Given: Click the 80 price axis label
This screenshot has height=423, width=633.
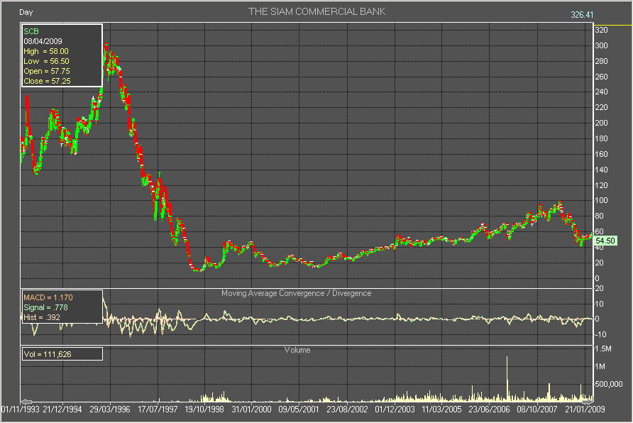Looking at the screenshot, I should point(600,216).
